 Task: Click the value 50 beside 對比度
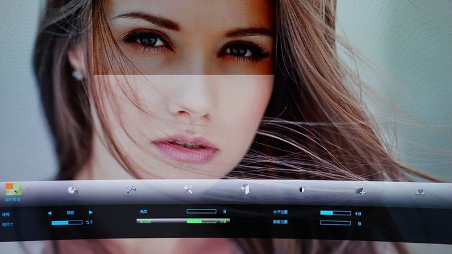coord(223,222)
